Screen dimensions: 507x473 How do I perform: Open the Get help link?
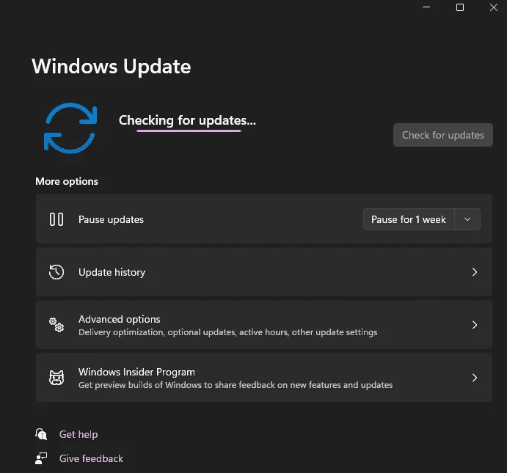click(79, 434)
